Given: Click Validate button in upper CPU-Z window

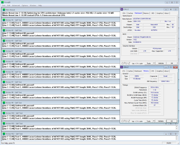Looking at the screenshot, I should [x=161, y=63].
